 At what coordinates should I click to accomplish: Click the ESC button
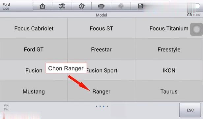[190, 110]
